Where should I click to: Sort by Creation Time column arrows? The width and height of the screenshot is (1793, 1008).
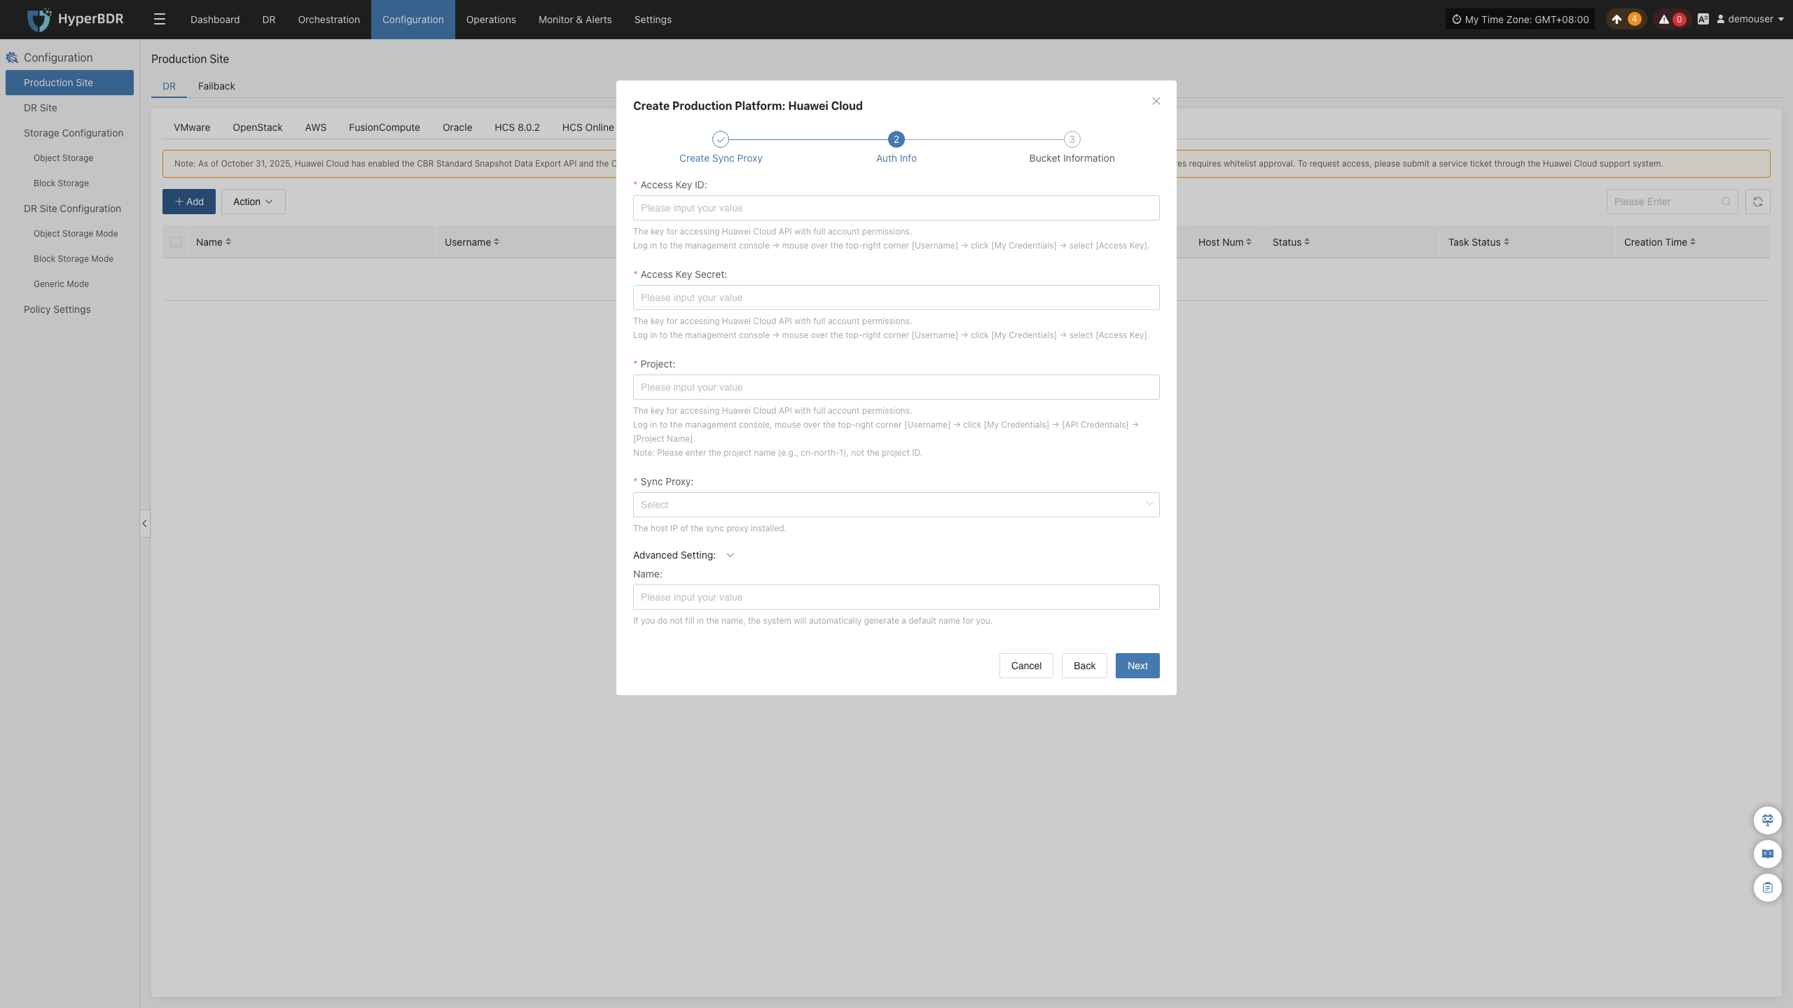(1693, 242)
